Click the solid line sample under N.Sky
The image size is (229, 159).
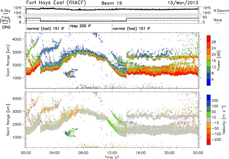[x=5, y=14]
